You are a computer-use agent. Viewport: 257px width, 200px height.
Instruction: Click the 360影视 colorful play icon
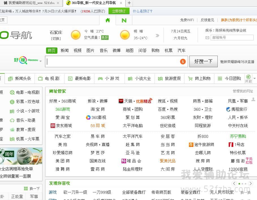(x=88, y=118)
